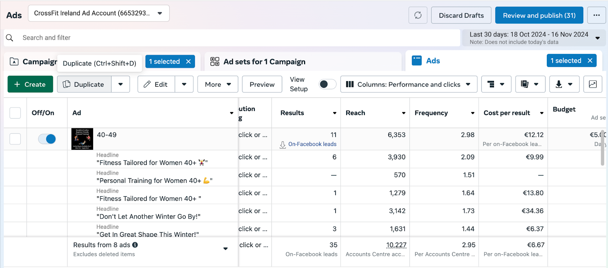The image size is (608, 268).
Task: Click the Ad sets grid icon
Action: [x=215, y=62]
